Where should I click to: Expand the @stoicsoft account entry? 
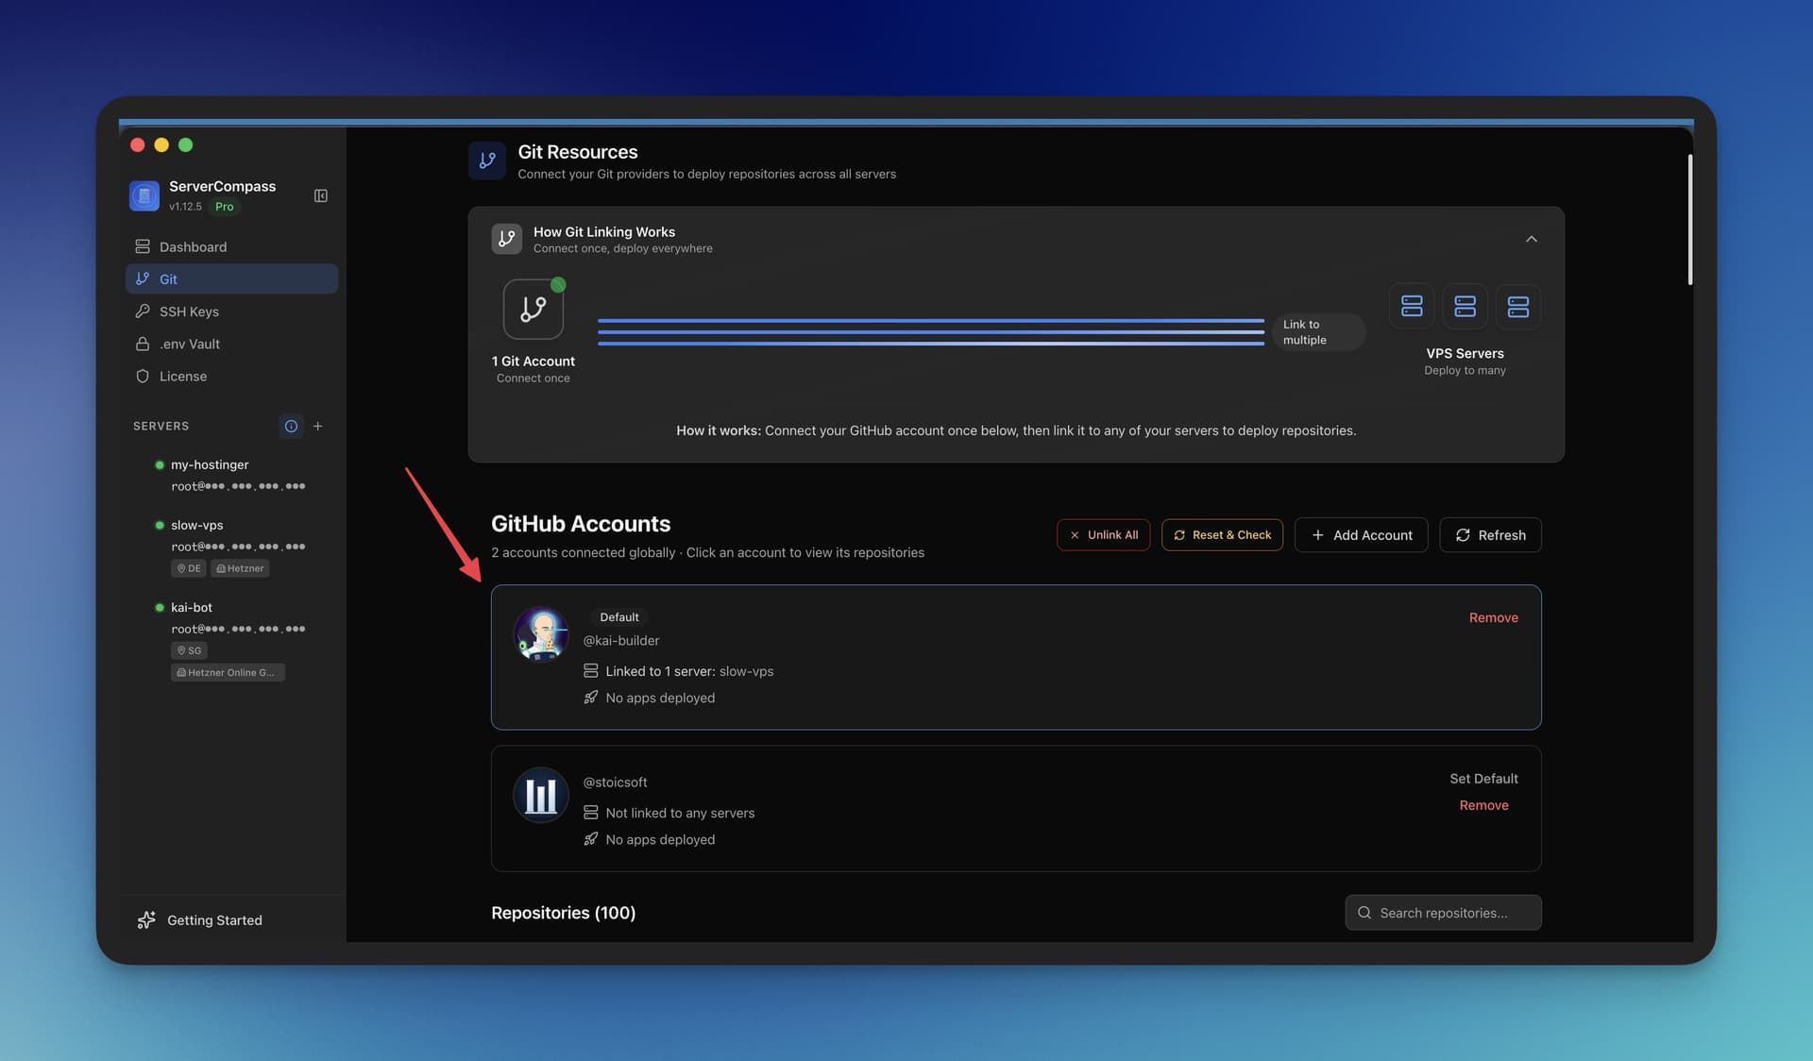pos(944,809)
